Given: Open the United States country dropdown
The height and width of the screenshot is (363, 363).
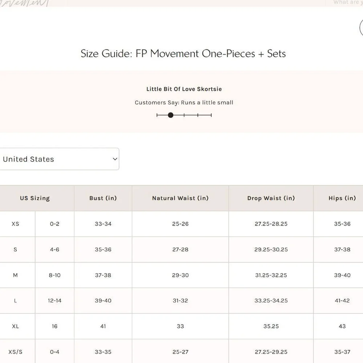Looking at the screenshot, I should [59, 159].
